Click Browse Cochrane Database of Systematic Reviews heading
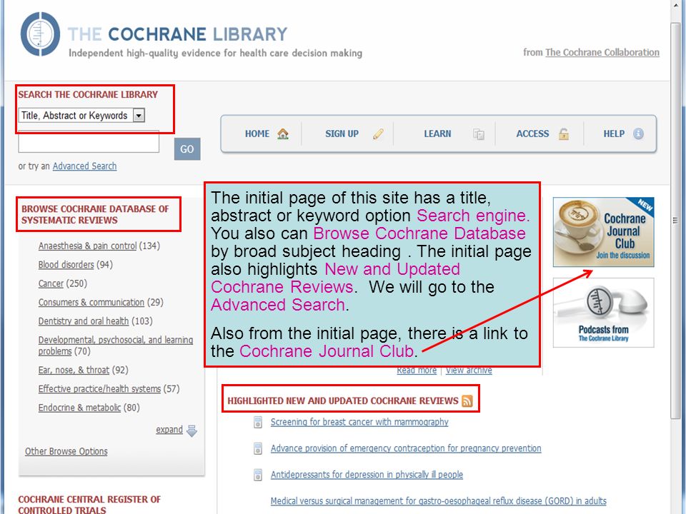Image resolution: width=686 pixels, height=514 pixels. tap(95, 214)
